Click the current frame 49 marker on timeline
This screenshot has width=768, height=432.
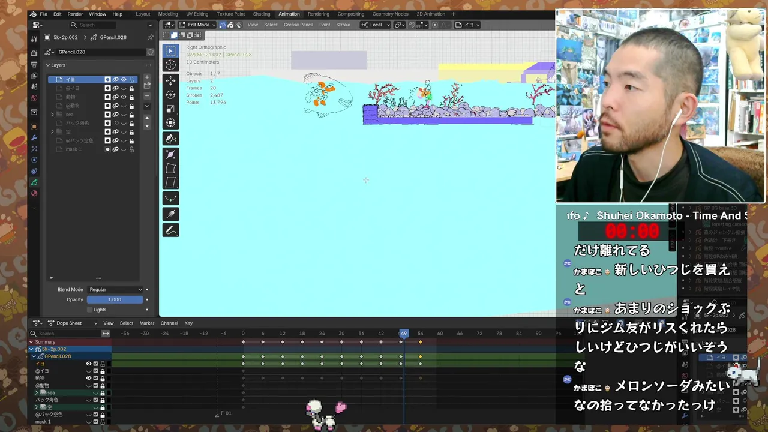pyautogui.click(x=404, y=334)
